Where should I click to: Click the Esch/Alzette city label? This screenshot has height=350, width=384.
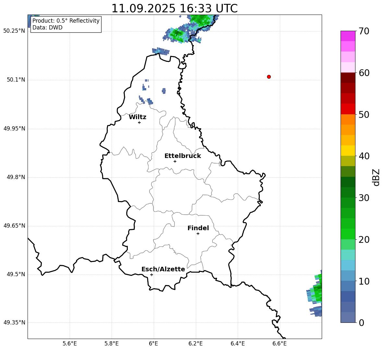[163, 269]
